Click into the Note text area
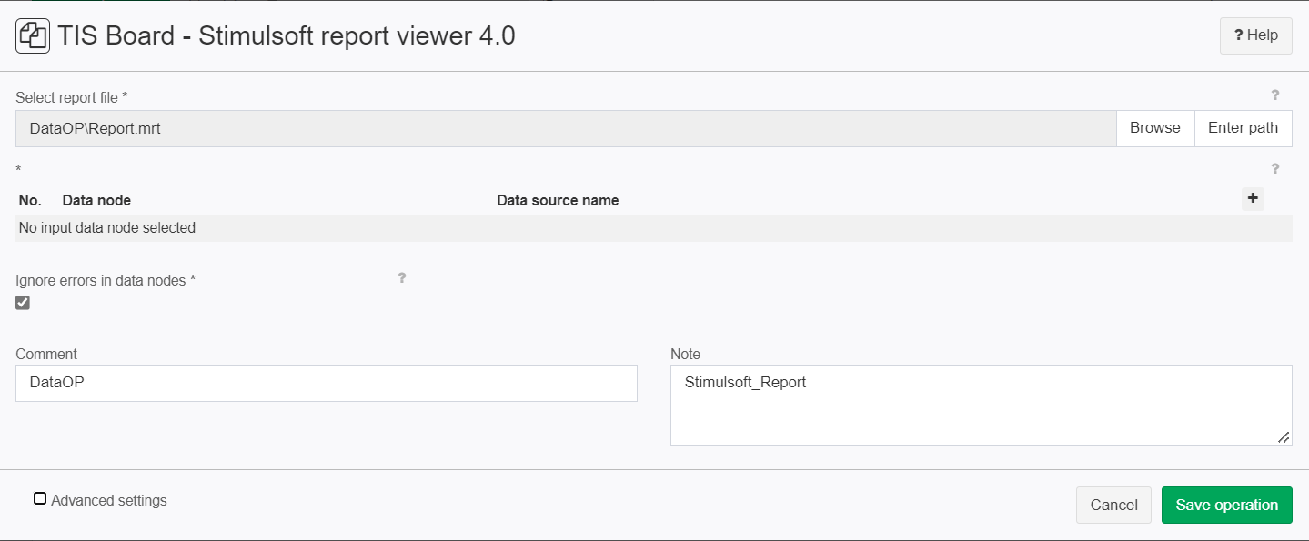The width and height of the screenshot is (1309, 541). coord(981,406)
